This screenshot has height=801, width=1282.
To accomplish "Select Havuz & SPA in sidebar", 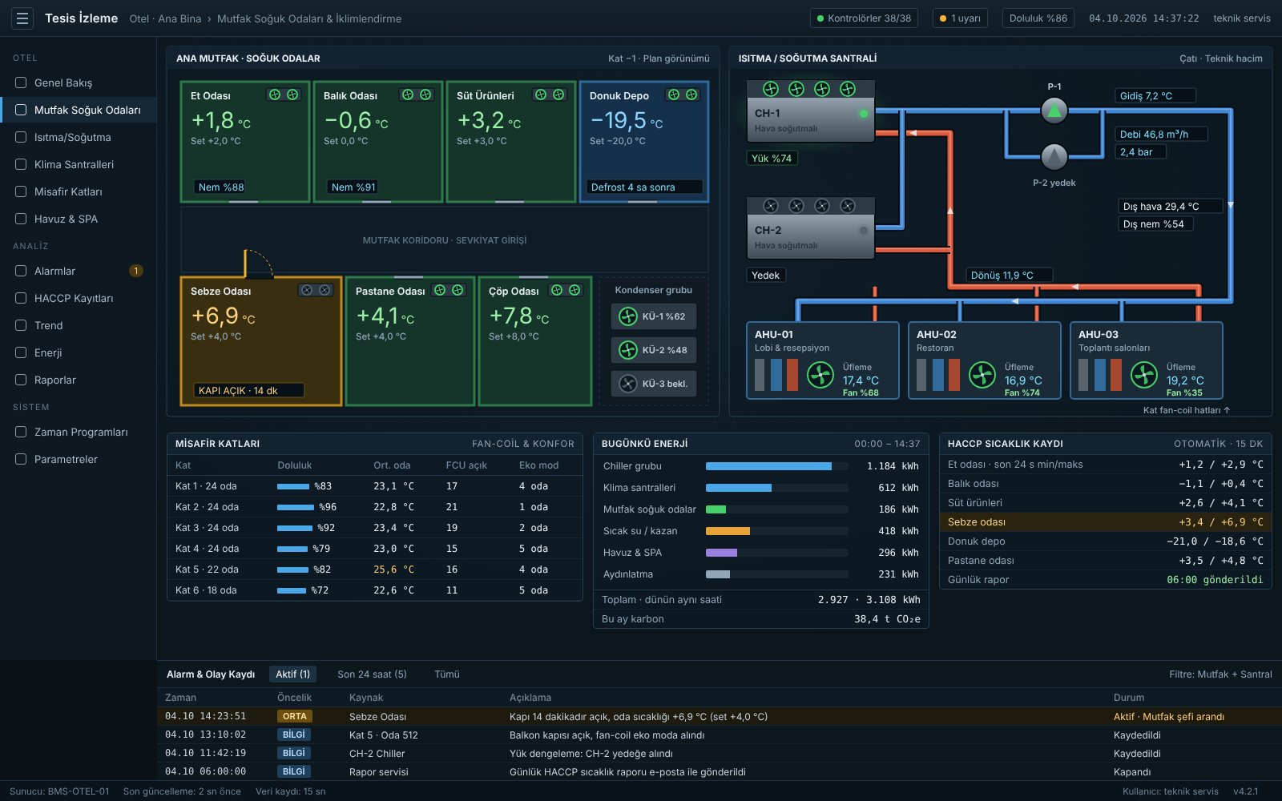I will click(78, 219).
